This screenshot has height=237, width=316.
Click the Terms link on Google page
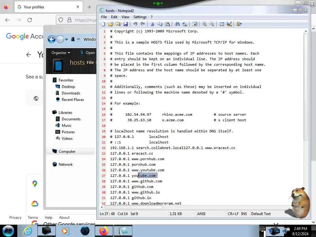pos(33,218)
